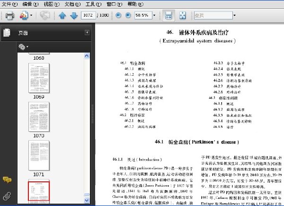Open the pages panel options gear
284x206 pixels.
pos(23,47)
